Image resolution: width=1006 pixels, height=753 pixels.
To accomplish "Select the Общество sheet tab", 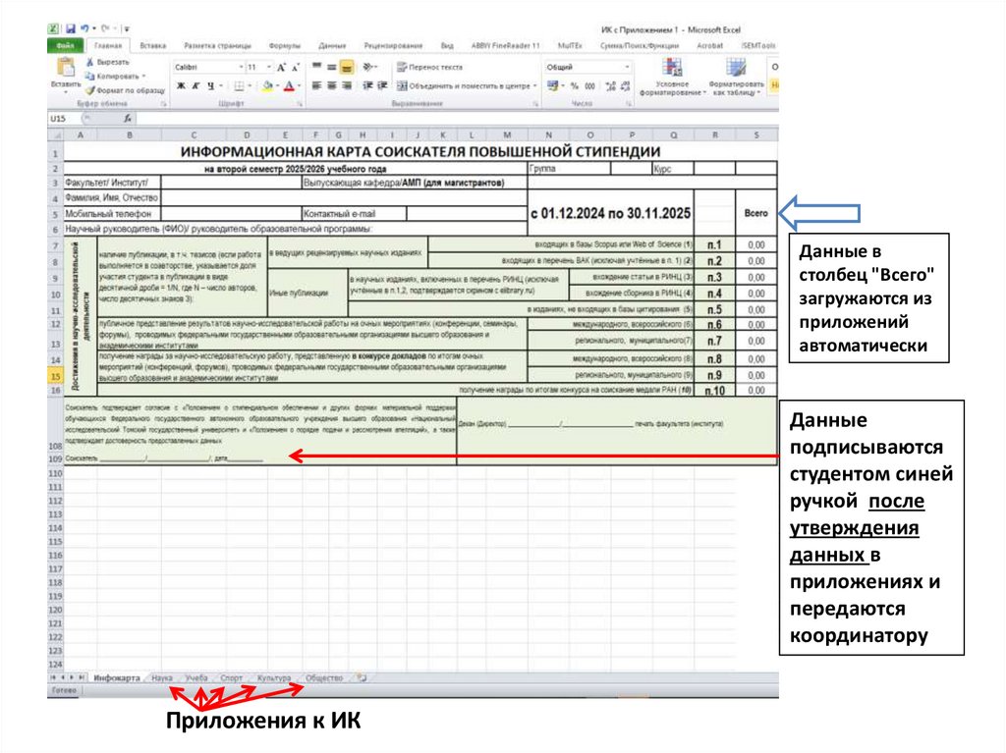I will pos(324,678).
